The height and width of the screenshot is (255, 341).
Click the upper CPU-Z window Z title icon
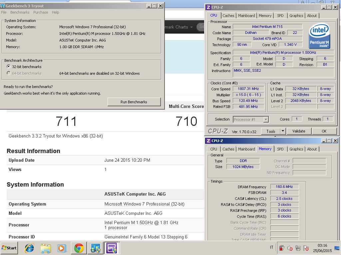point(208,7)
